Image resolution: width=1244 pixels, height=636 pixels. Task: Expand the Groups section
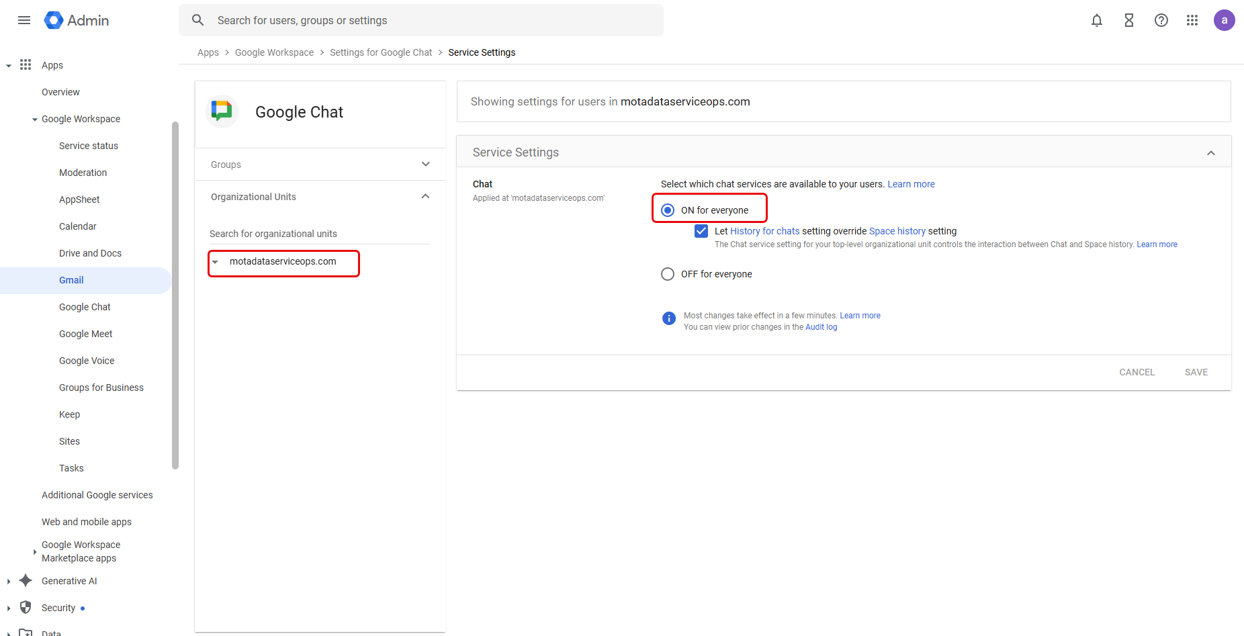425,165
